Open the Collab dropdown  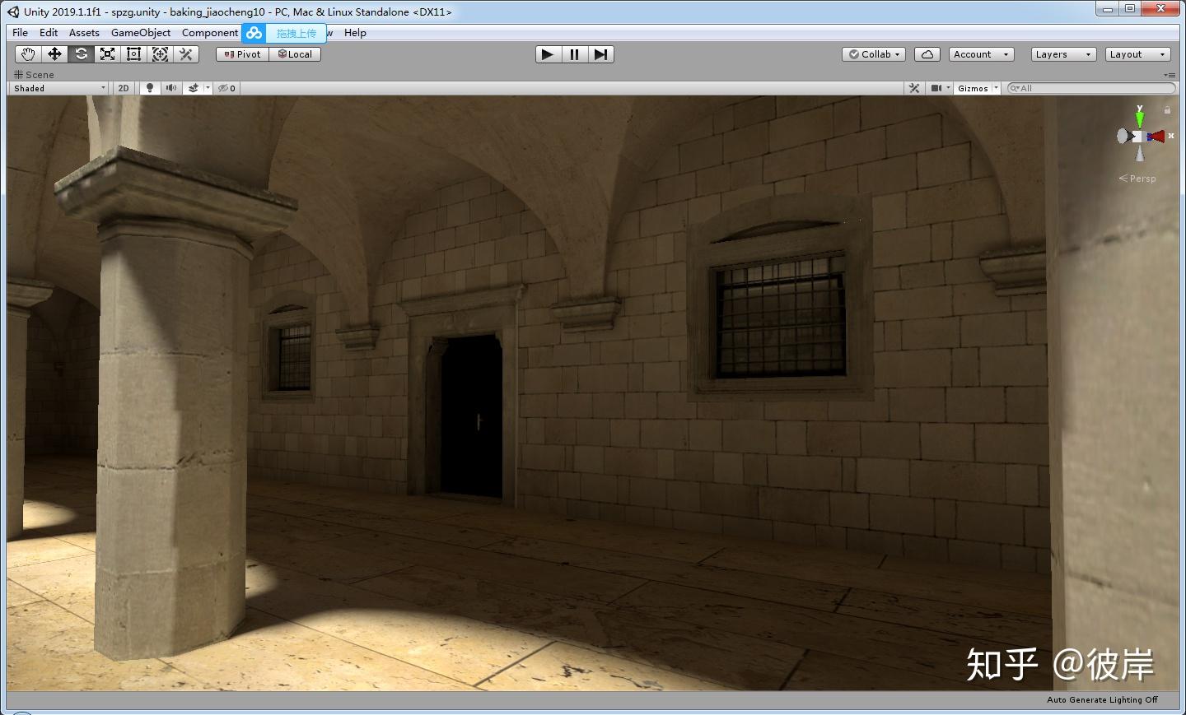click(874, 54)
